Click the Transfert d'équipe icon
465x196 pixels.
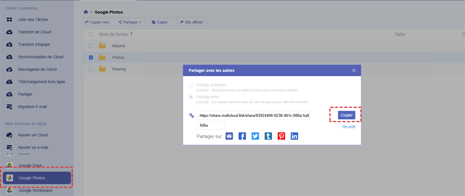tap(10, 44)
